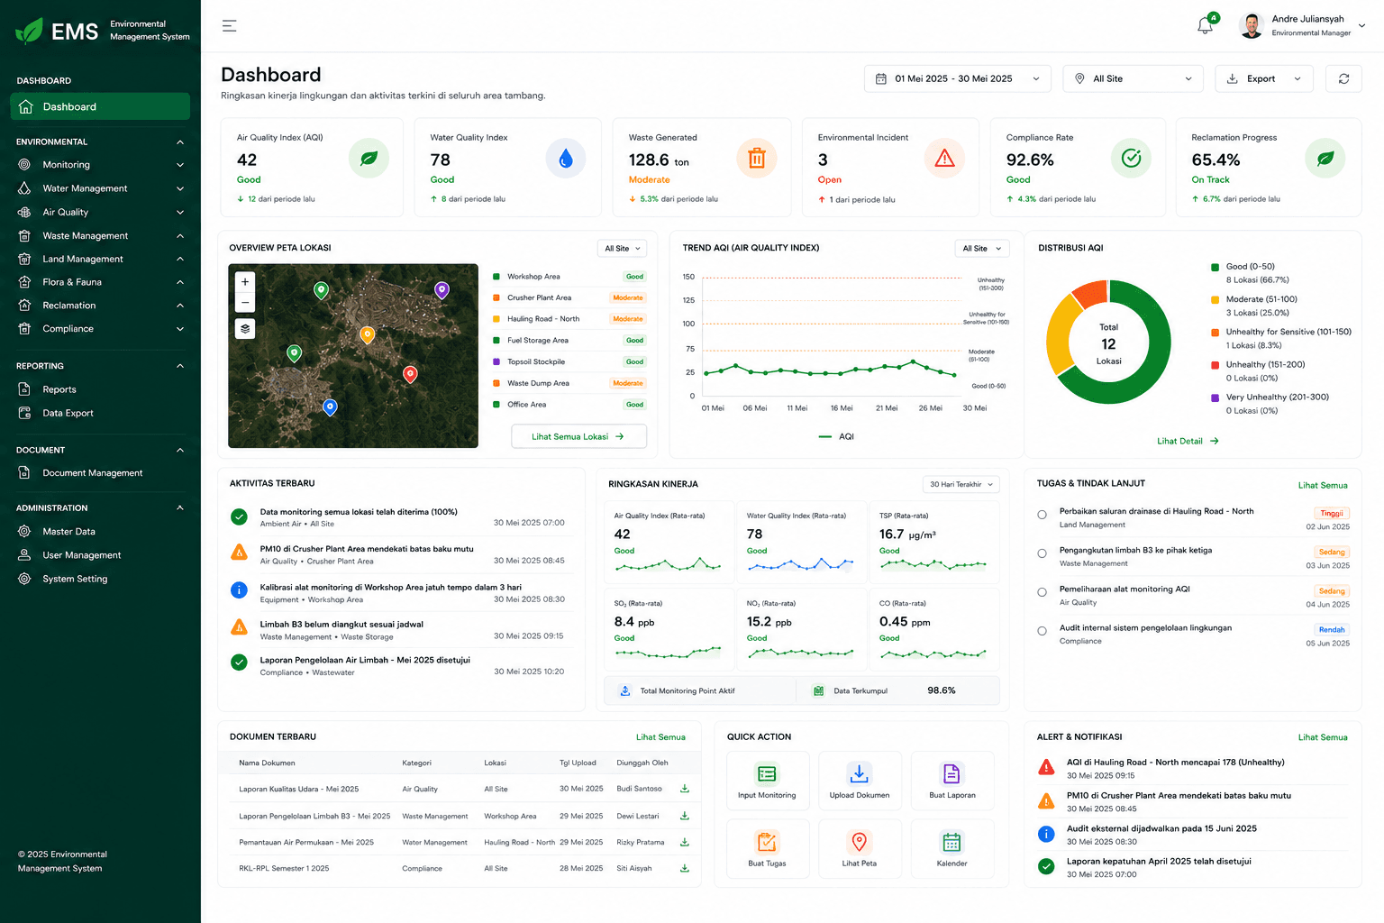Click the Upload Dokumen quick action

860,781
